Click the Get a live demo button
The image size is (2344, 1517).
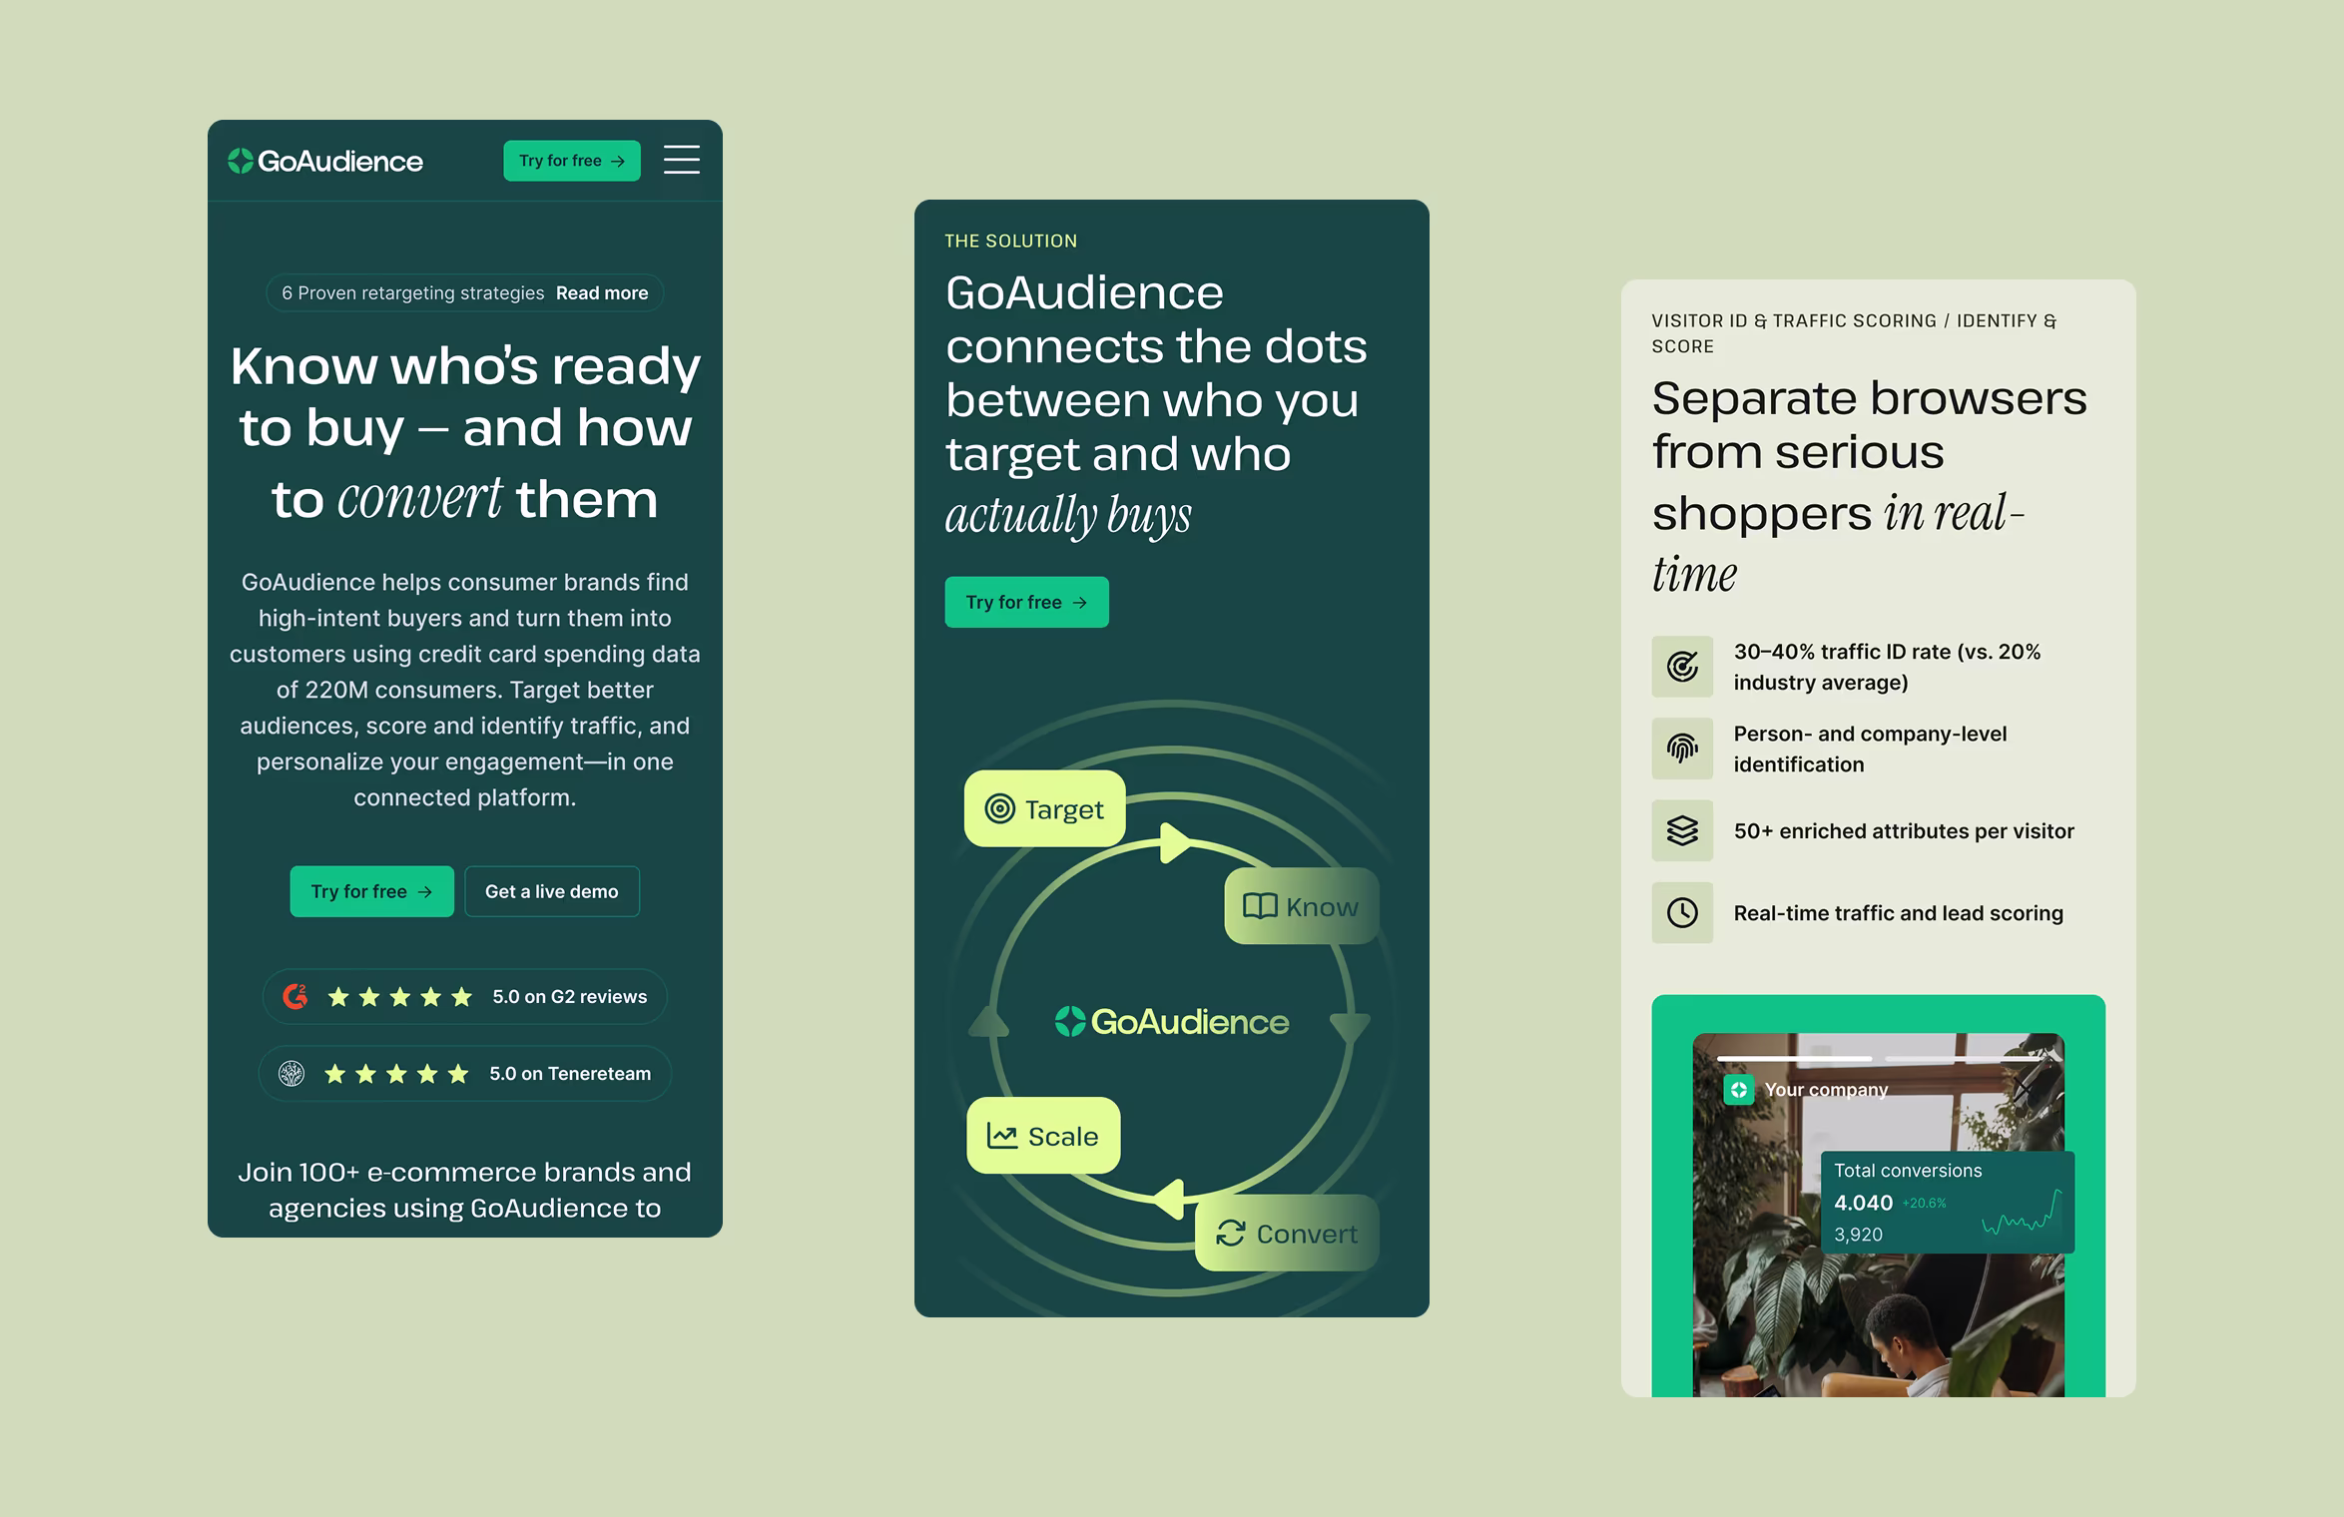[x=551, y=891]
